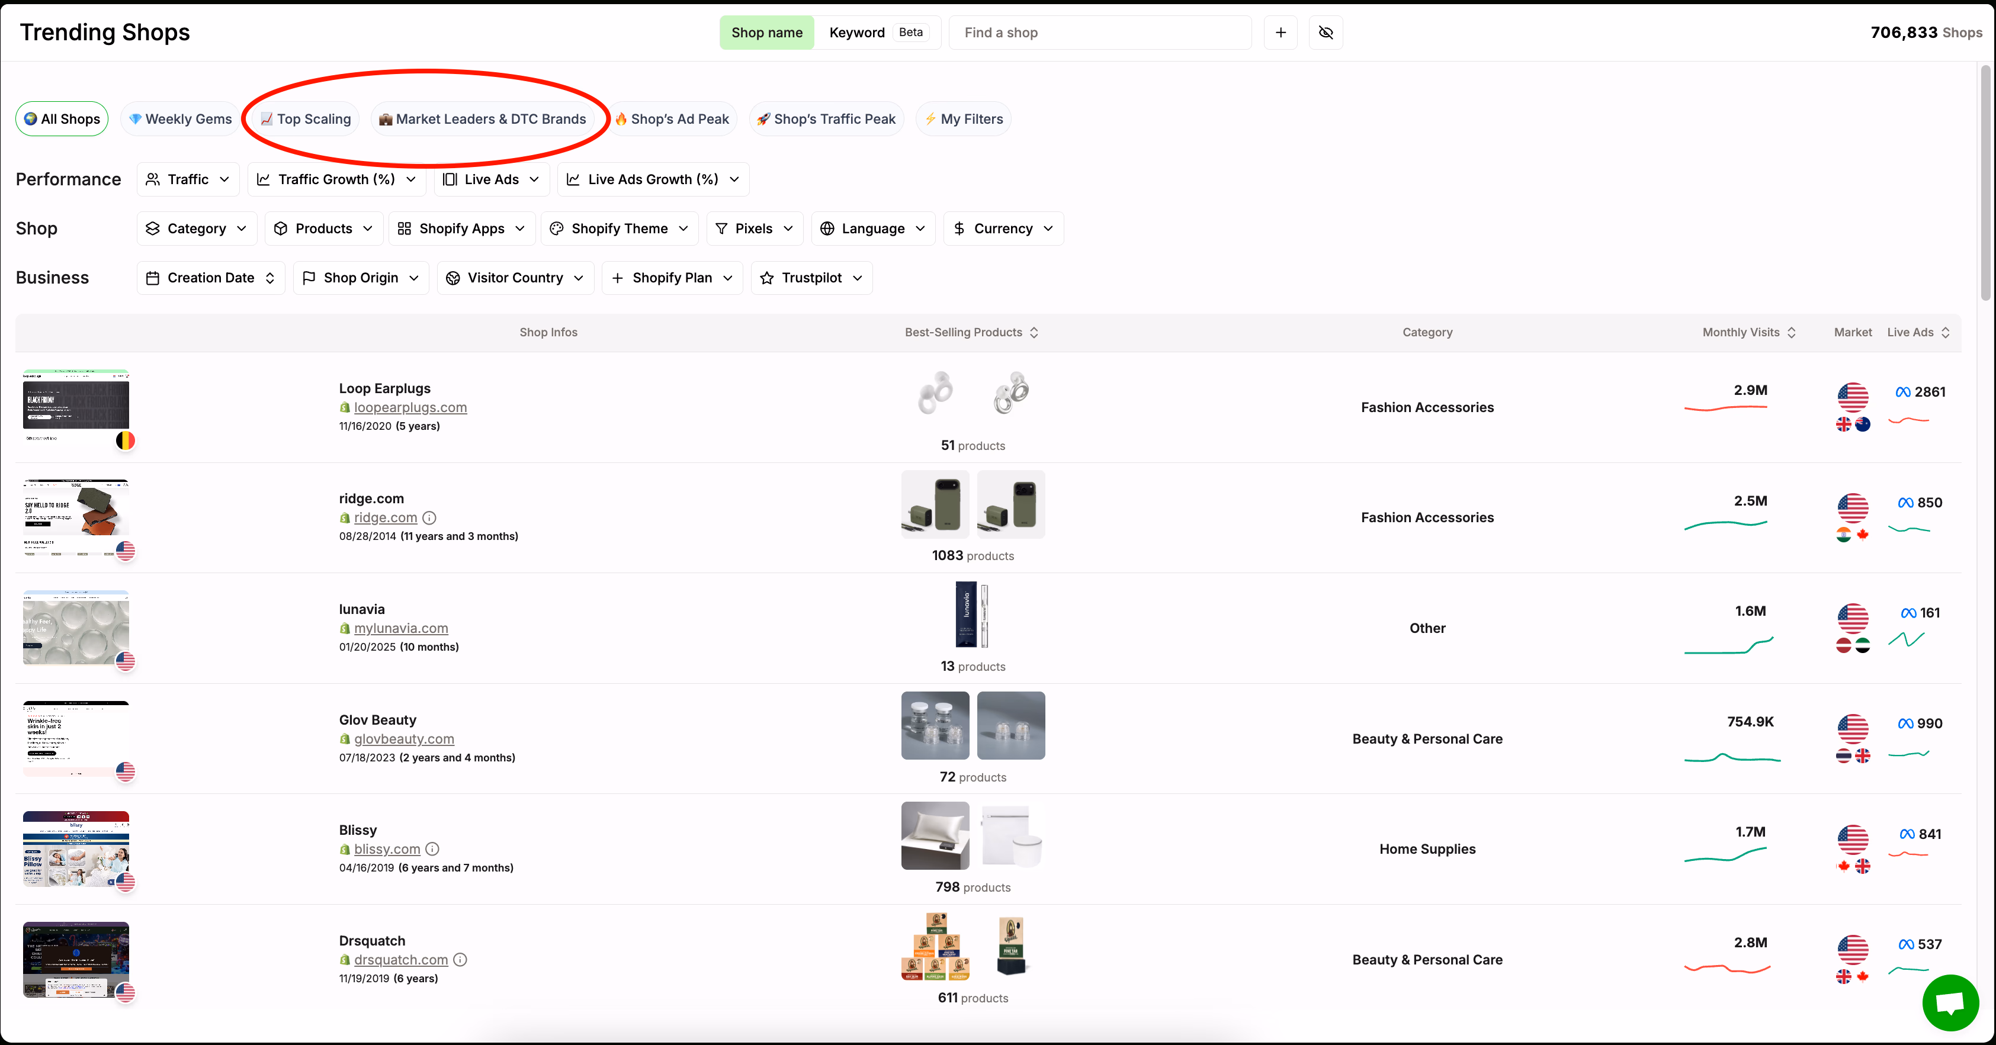Open the chat support bubble icon

click(x=1950, y=1002)
